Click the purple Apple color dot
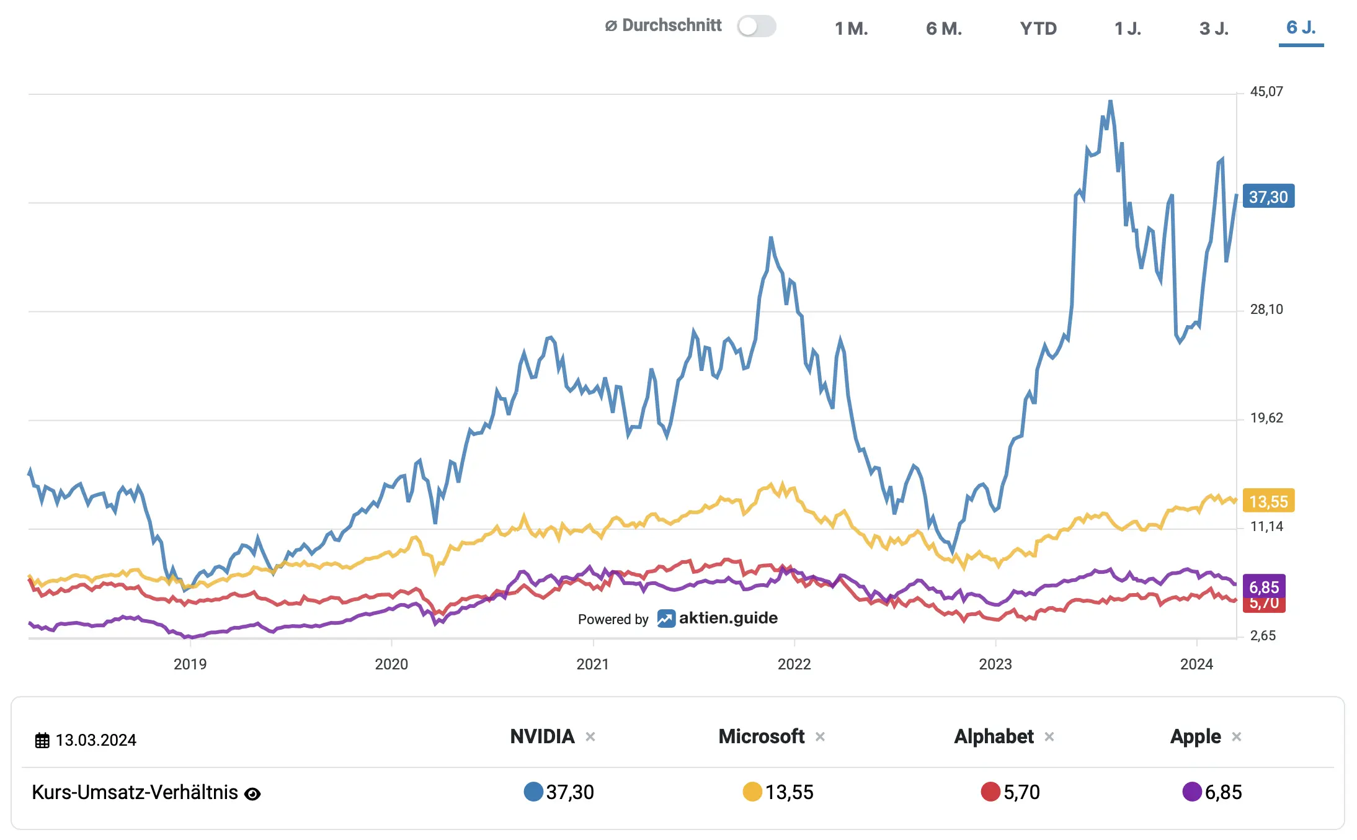Image resolution: width=1357 pixels, height=840 pixels. pos(1192,792)
